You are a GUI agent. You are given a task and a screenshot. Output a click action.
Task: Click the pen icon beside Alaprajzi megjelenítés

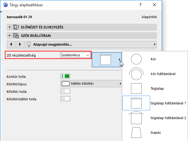click(x=29, y=44)
